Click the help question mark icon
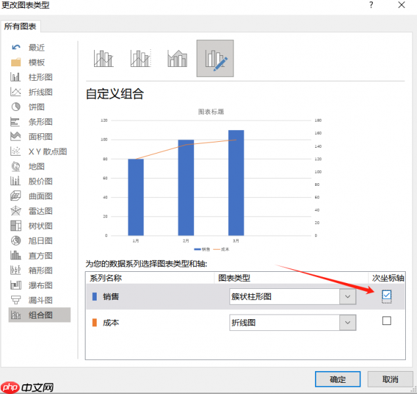The height and width of the screenshot is (394, 417). pos(371,5)
